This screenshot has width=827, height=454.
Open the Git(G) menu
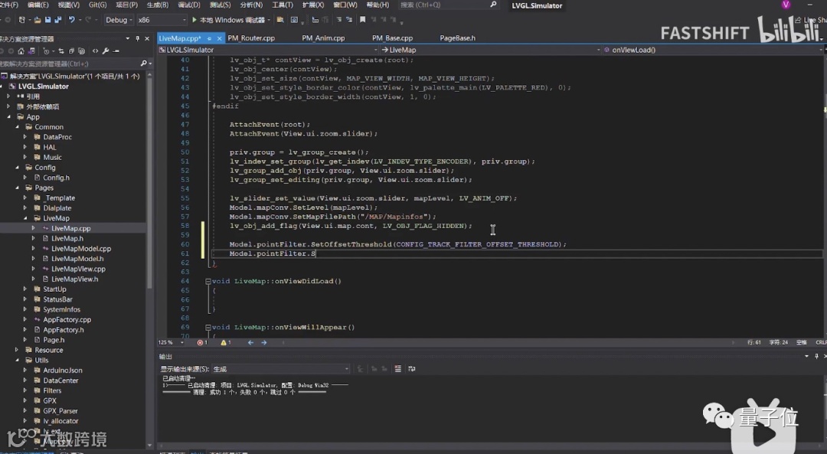97,5
